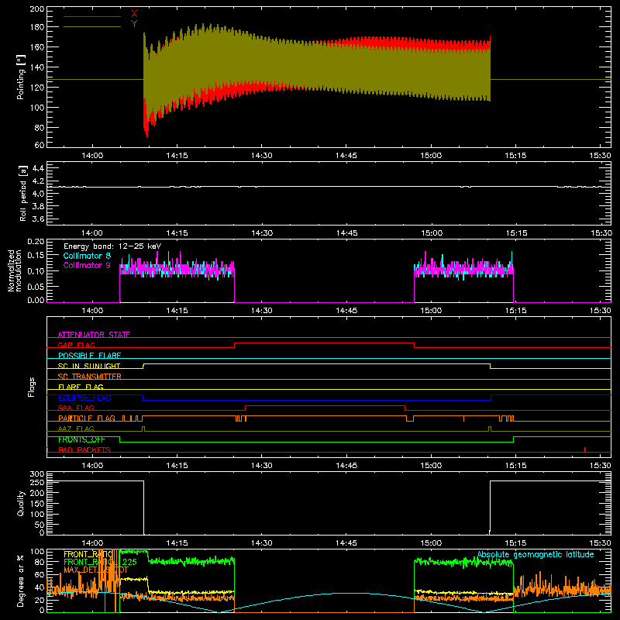Select the red X legend line sample
Screen dimensions: 620x620
click(92, 16)
